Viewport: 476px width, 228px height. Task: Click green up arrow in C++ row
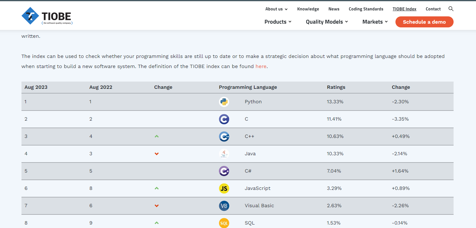[157, 136]
